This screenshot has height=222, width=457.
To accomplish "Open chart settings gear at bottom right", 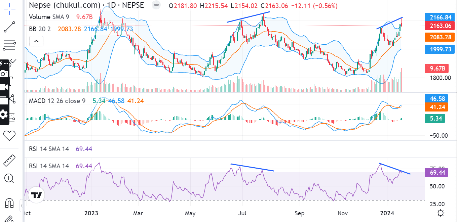I will 441,213.
